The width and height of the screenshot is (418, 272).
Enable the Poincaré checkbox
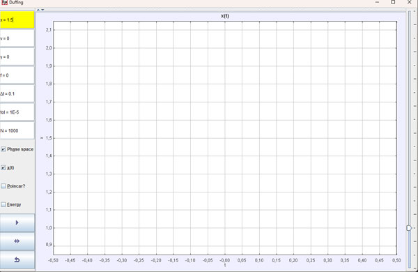[3, 186]
